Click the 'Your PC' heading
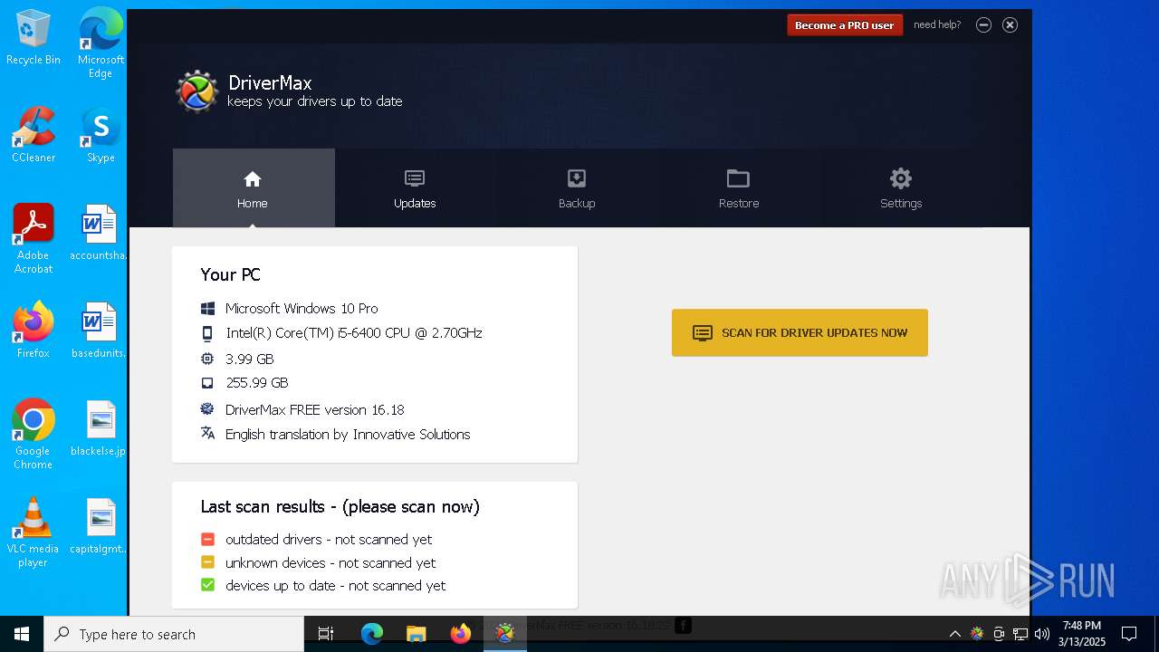1159x652 pixels. [230, 274]
